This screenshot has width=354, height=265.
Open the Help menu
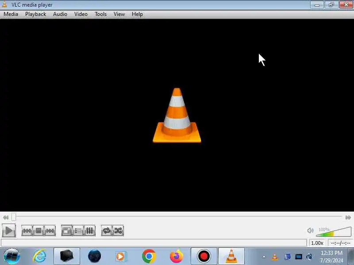pos(137,14)
